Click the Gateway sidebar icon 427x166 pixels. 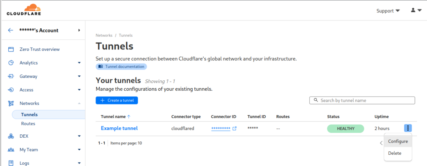pyautogui.click(x=11, y=77)
